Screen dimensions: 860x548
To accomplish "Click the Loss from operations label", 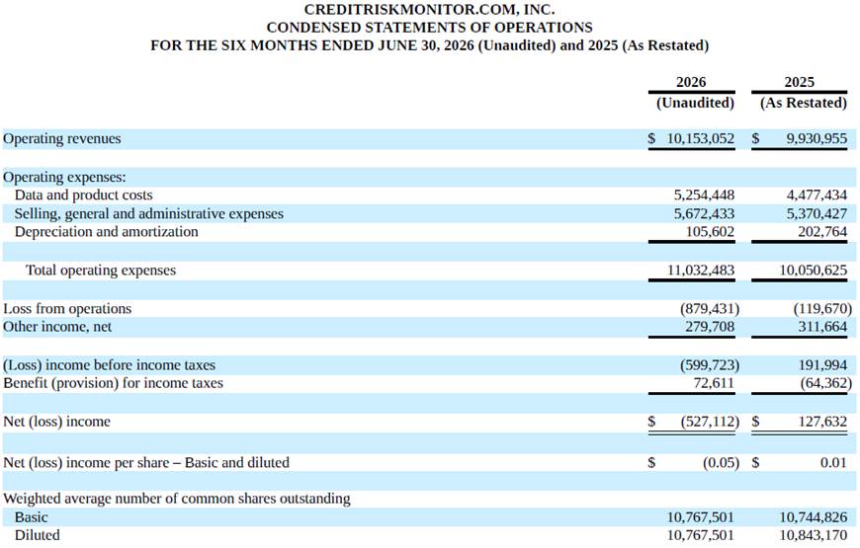I will [67, 308].
